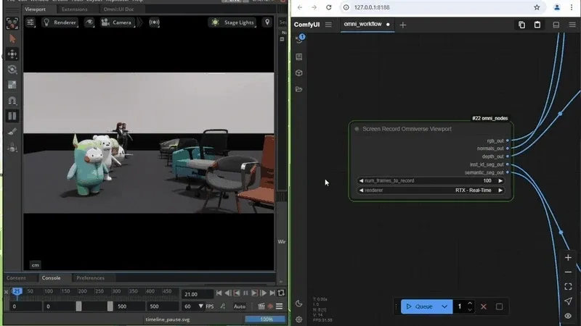Expand the chevron next to Camera
This screenshot has width=581, height=326.
[140, 22]
